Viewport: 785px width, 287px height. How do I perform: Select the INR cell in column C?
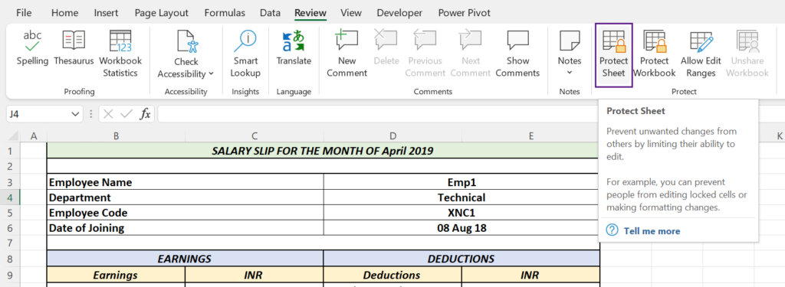[x=255, y=275]
